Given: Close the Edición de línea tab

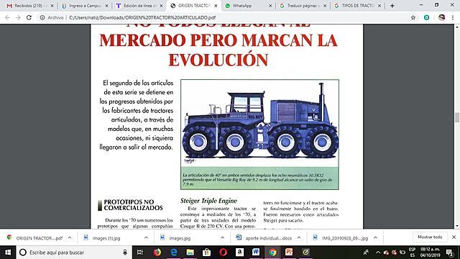Looking at the screenshot, I should [161, 6].
